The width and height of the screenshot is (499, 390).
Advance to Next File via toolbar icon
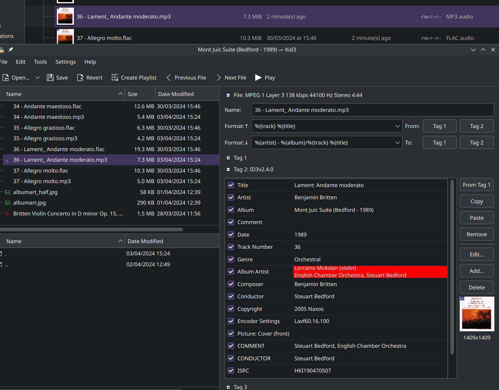[x=218, y=78]
